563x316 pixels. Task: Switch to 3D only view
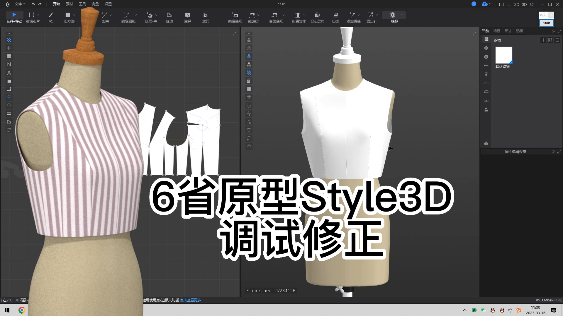point(524,4)
